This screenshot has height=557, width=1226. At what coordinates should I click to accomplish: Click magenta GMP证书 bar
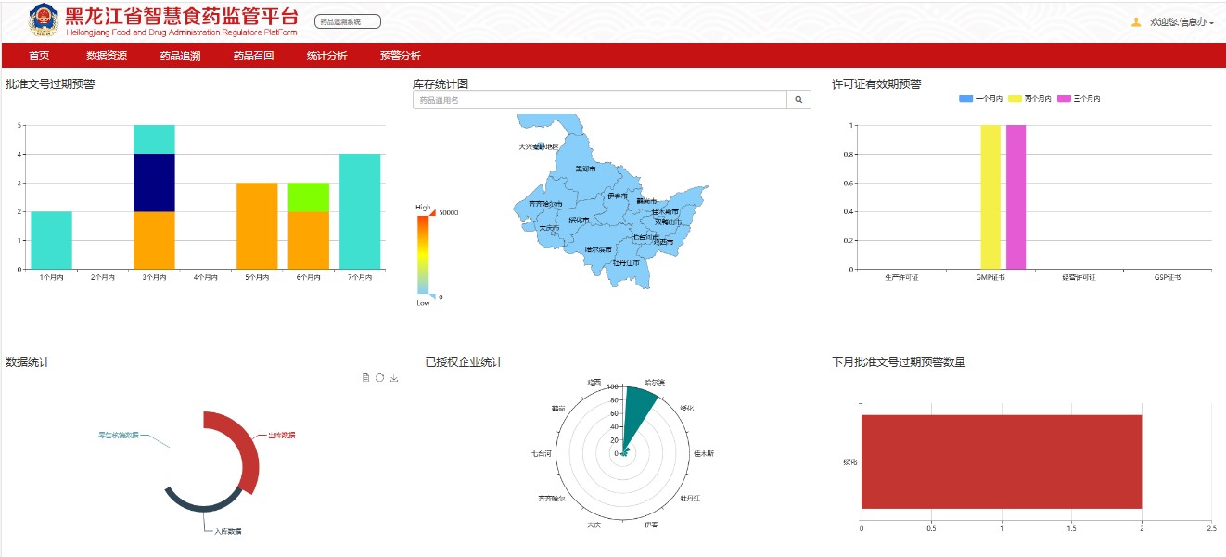click(1015, 196)
